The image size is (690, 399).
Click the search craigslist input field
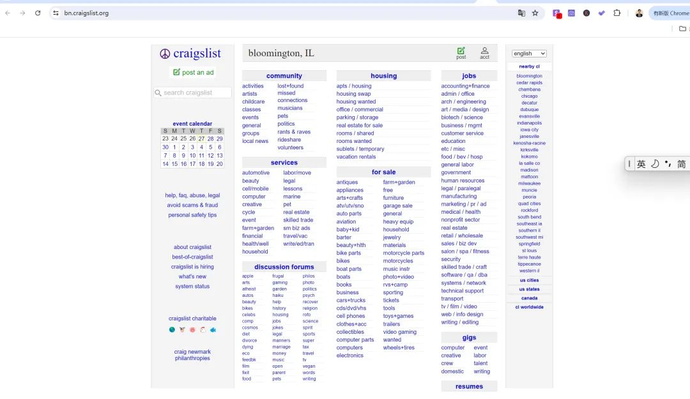(x=195, y=93)
